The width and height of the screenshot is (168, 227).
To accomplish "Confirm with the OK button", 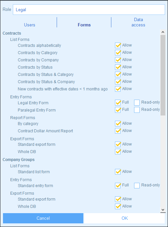I will point(125,218).
